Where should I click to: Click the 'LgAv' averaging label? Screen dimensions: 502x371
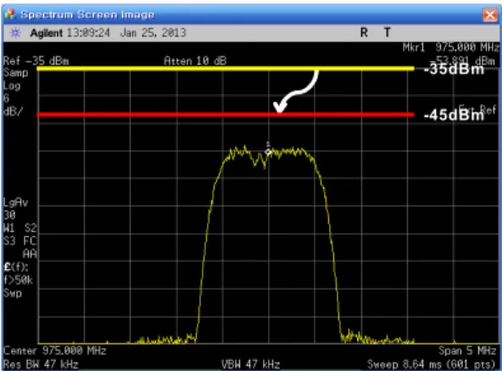(15, 203)
